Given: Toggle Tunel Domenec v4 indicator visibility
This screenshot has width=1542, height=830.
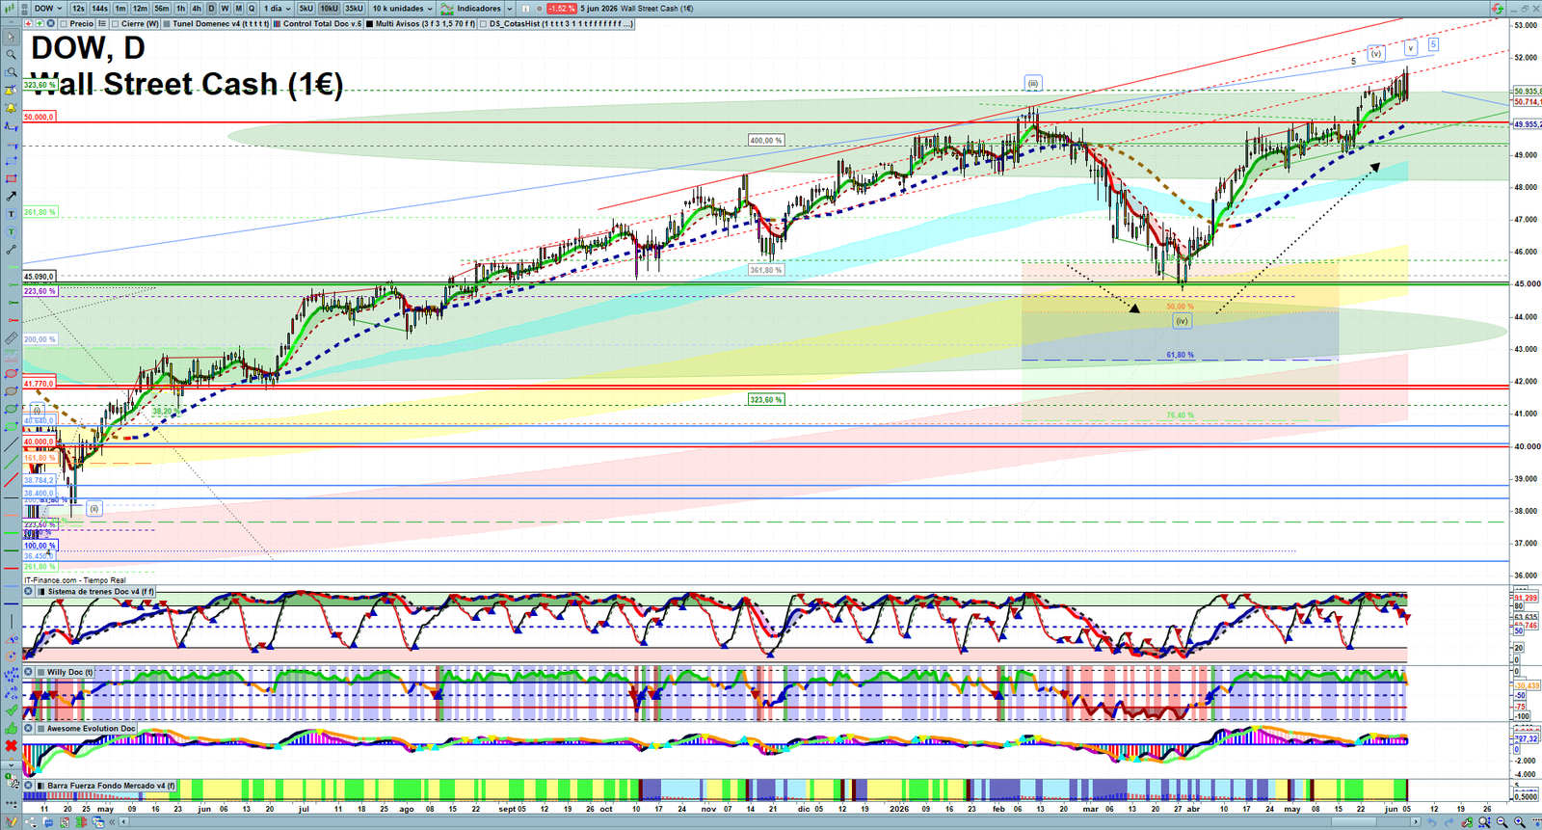Looking at the screenshot, I should tap(167, 24).
